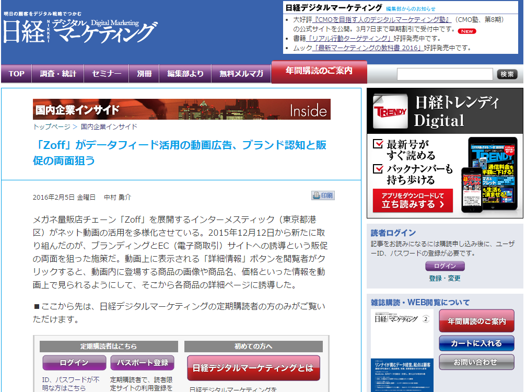Click the カートに入れる button

476,343
